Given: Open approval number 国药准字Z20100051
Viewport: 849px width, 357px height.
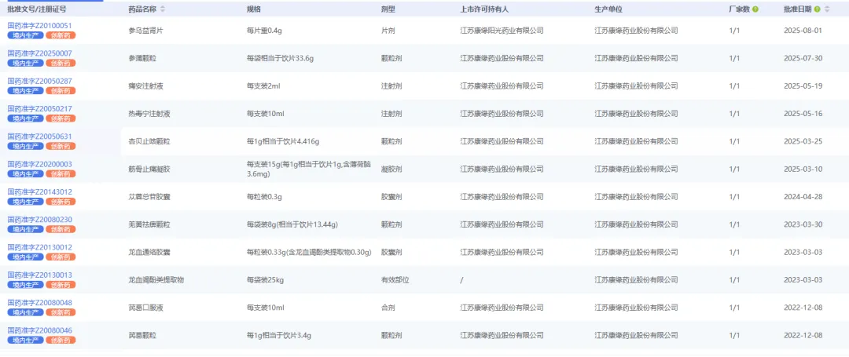Looking at the screenshot, I should pyautogui.click(x=39, y=26).
